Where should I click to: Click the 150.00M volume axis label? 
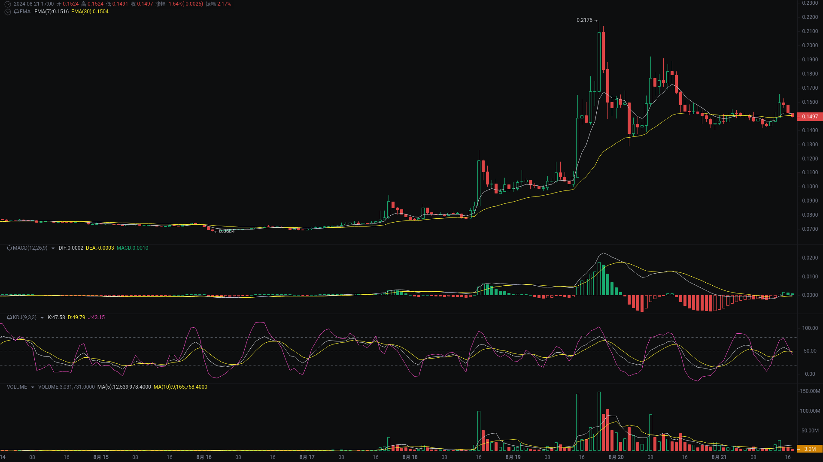(810, 391)
